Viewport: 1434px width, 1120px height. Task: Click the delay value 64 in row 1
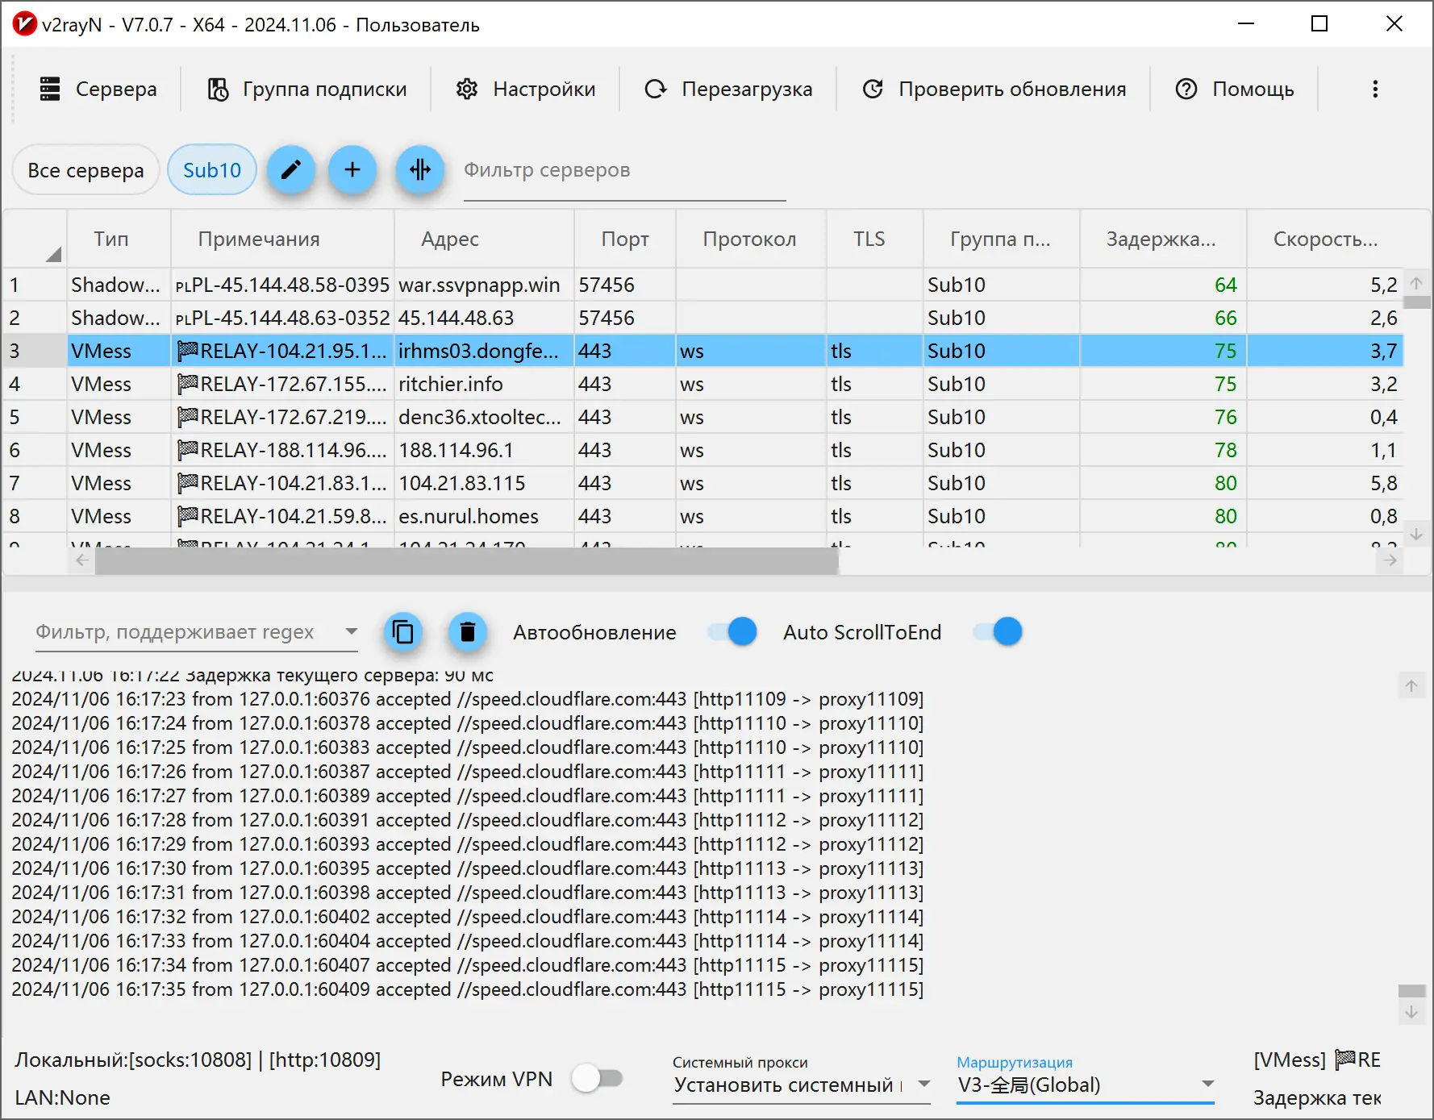click(1225, 285)
